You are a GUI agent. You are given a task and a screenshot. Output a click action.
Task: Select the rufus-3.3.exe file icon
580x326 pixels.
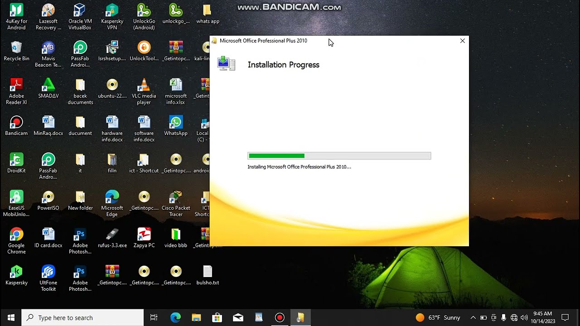[x=112, y=238]
